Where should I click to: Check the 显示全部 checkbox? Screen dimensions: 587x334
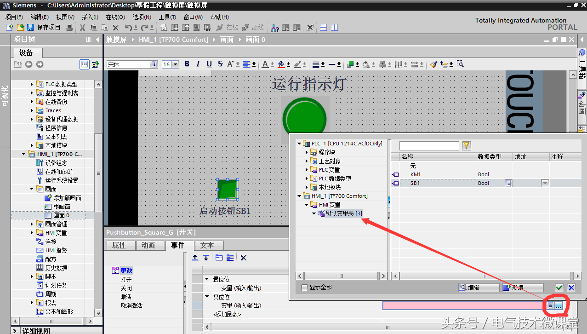[x=304, y=288]
